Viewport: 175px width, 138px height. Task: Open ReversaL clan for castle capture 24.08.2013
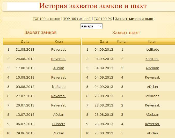(x=59, y=59)
